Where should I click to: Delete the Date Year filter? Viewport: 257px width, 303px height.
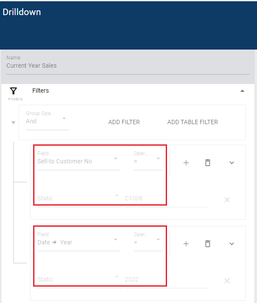207,244
